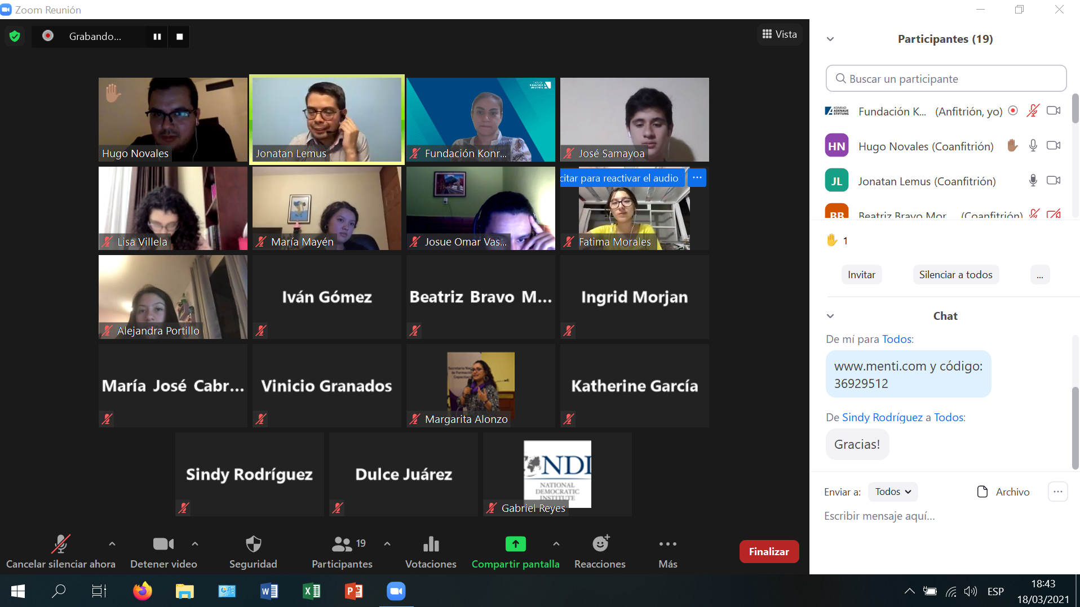The image size is (1080, 607).
Task: Collapse the Participantes panel chevron
Action: pyautogui.click(x=830, y=39)
